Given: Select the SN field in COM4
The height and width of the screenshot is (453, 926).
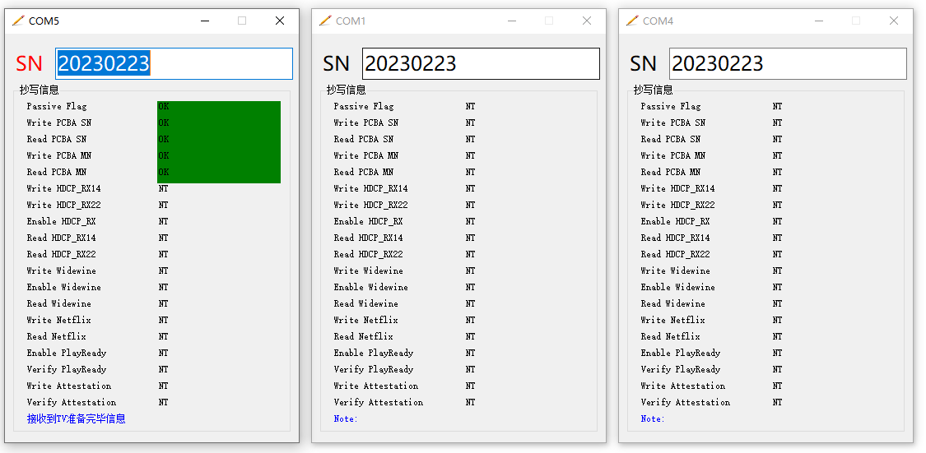Looking at the screenshot, I should 788,63.
